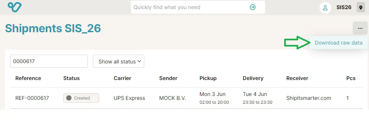Screen dimensions: 369x121
Task: Click the location pin icon
Action: click(x=361, y=7)
